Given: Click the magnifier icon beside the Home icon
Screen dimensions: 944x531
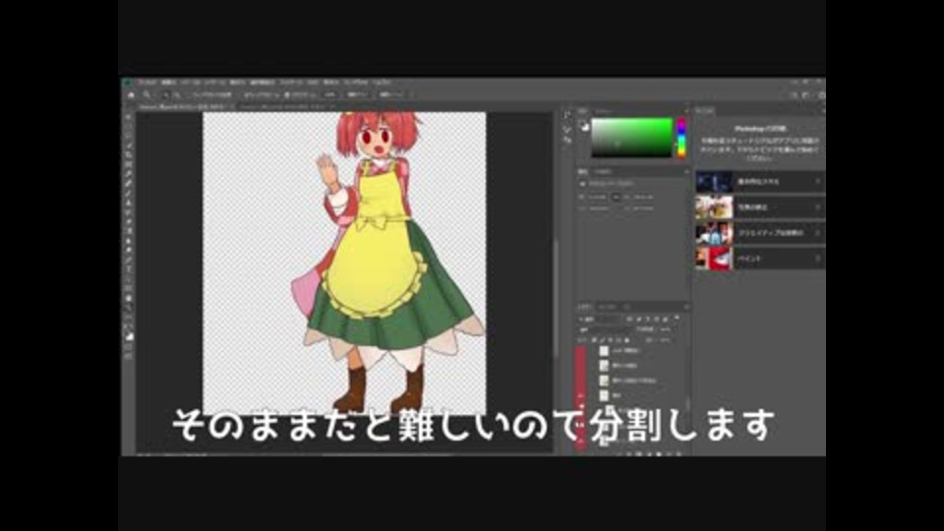Looking at the screenshot, I should (x=147, y=94).
